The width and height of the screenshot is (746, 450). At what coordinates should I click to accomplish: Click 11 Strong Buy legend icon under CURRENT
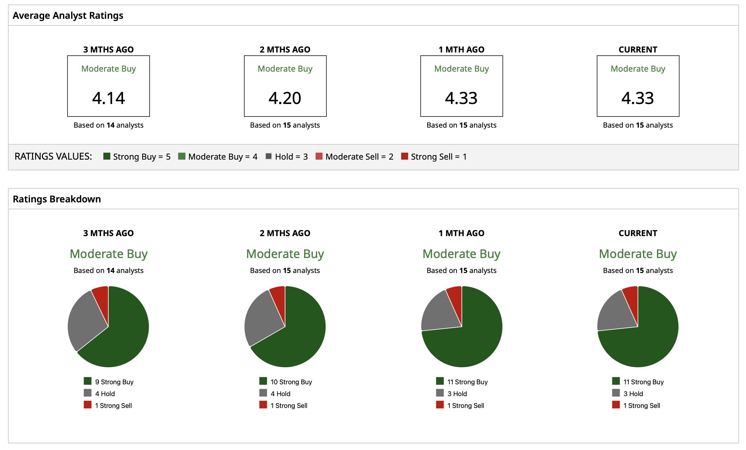coord(616,381)
